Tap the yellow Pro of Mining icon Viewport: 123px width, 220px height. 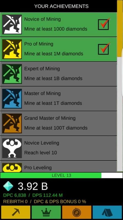(12, 49)
